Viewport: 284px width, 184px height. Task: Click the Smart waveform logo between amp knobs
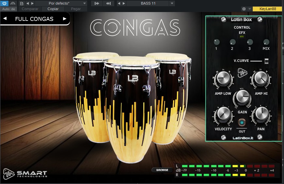(242, 73)
